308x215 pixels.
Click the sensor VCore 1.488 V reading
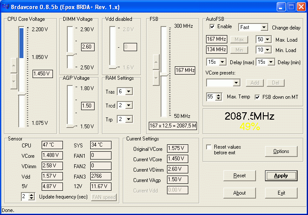(52, 155)
